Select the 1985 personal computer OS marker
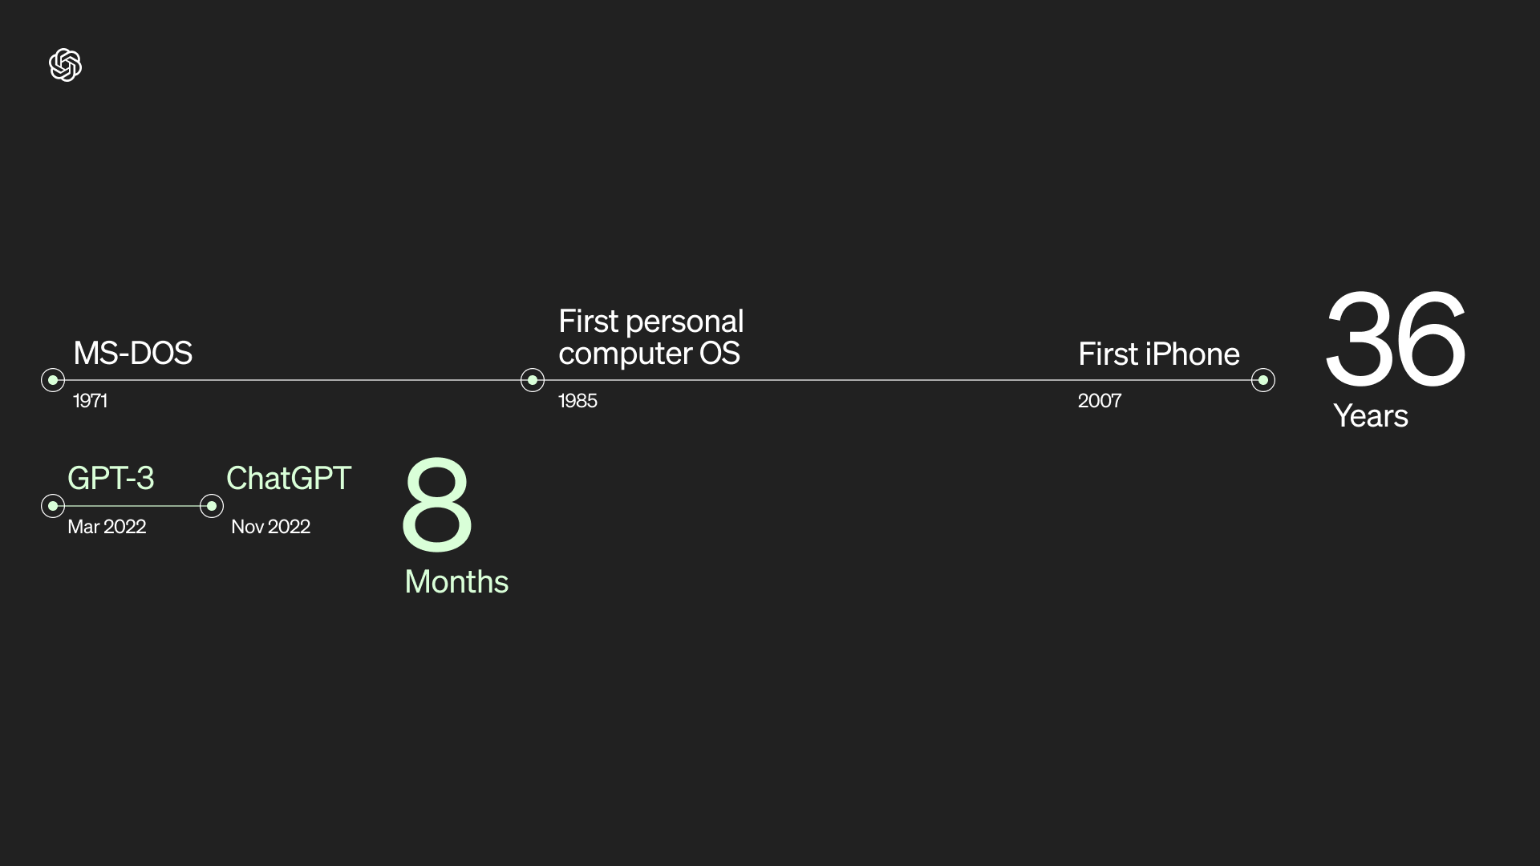The width and height of the screenshot is (1540, 866). (x=533, y=380)
